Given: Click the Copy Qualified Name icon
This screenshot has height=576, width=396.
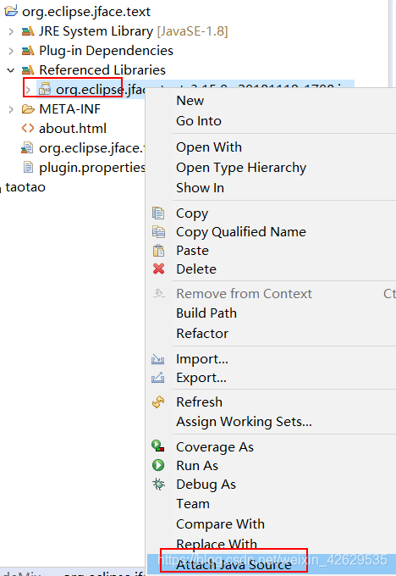Looking at the screenshot, I should point(158,232).
